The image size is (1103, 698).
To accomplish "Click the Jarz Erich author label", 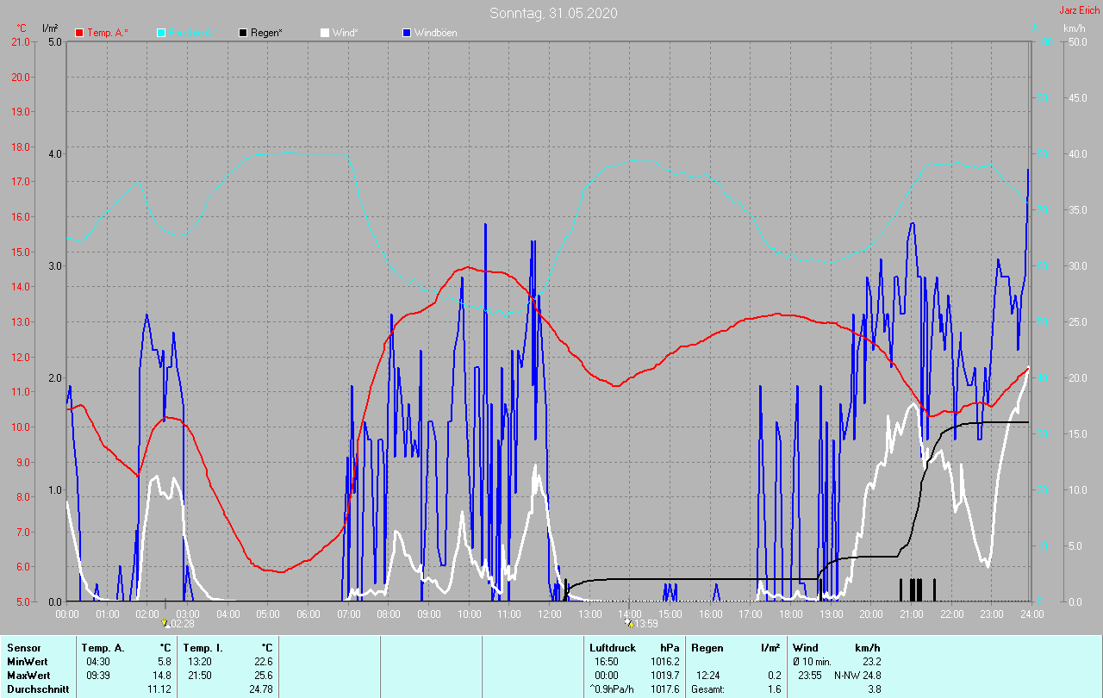I will point(1079,11).
